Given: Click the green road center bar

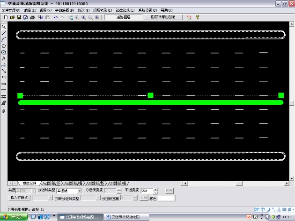Looking at the screenshot, I should click(x=151, y=103).
